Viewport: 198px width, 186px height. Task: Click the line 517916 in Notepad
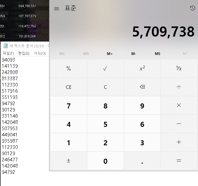pyautogui.click(x=10, y=91)
